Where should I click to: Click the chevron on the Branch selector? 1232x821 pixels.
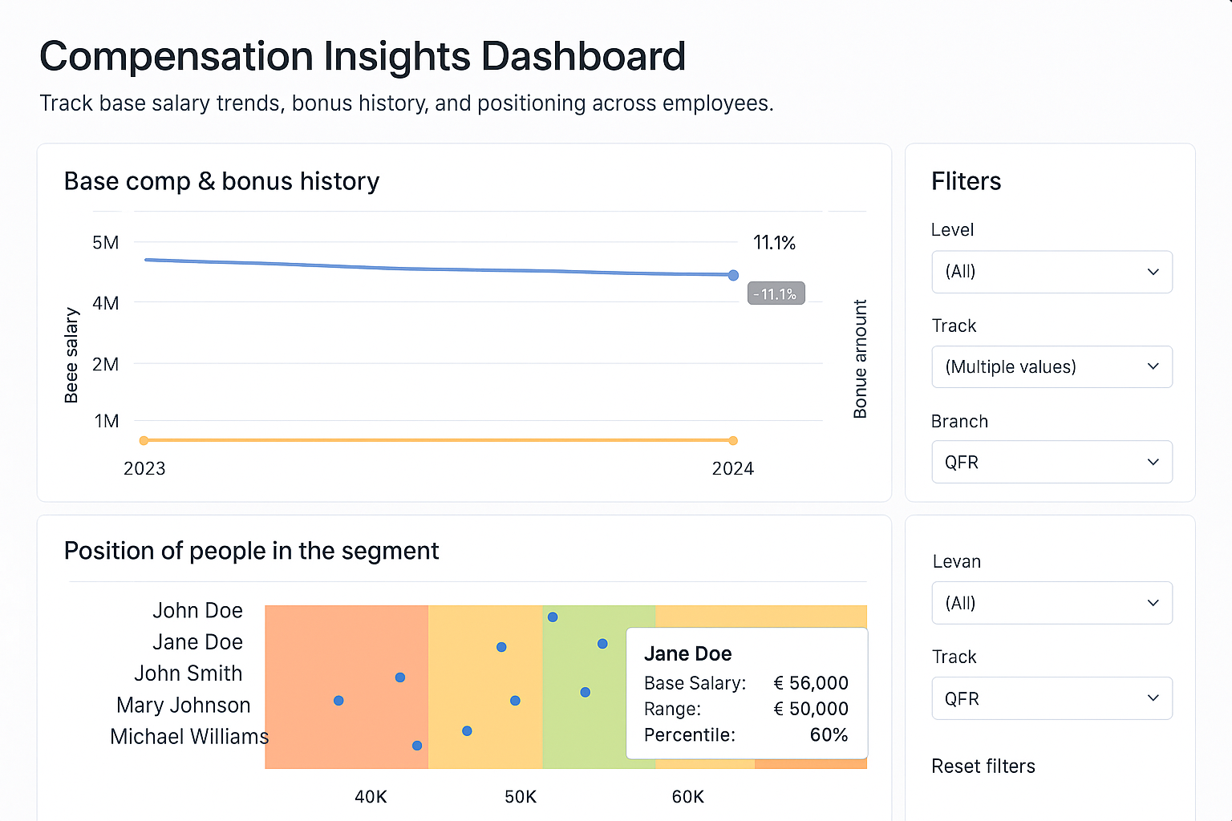pyautogui.click(x=1153, y=462)
